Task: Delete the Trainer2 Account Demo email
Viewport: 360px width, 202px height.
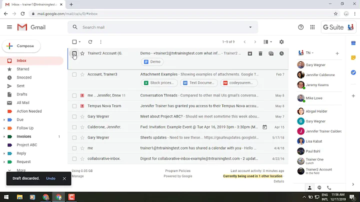Action: [x=260, y=53]
